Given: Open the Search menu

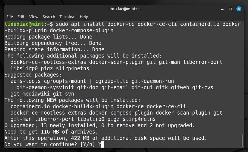Looking at the screenshot, I should click(49, 17).
